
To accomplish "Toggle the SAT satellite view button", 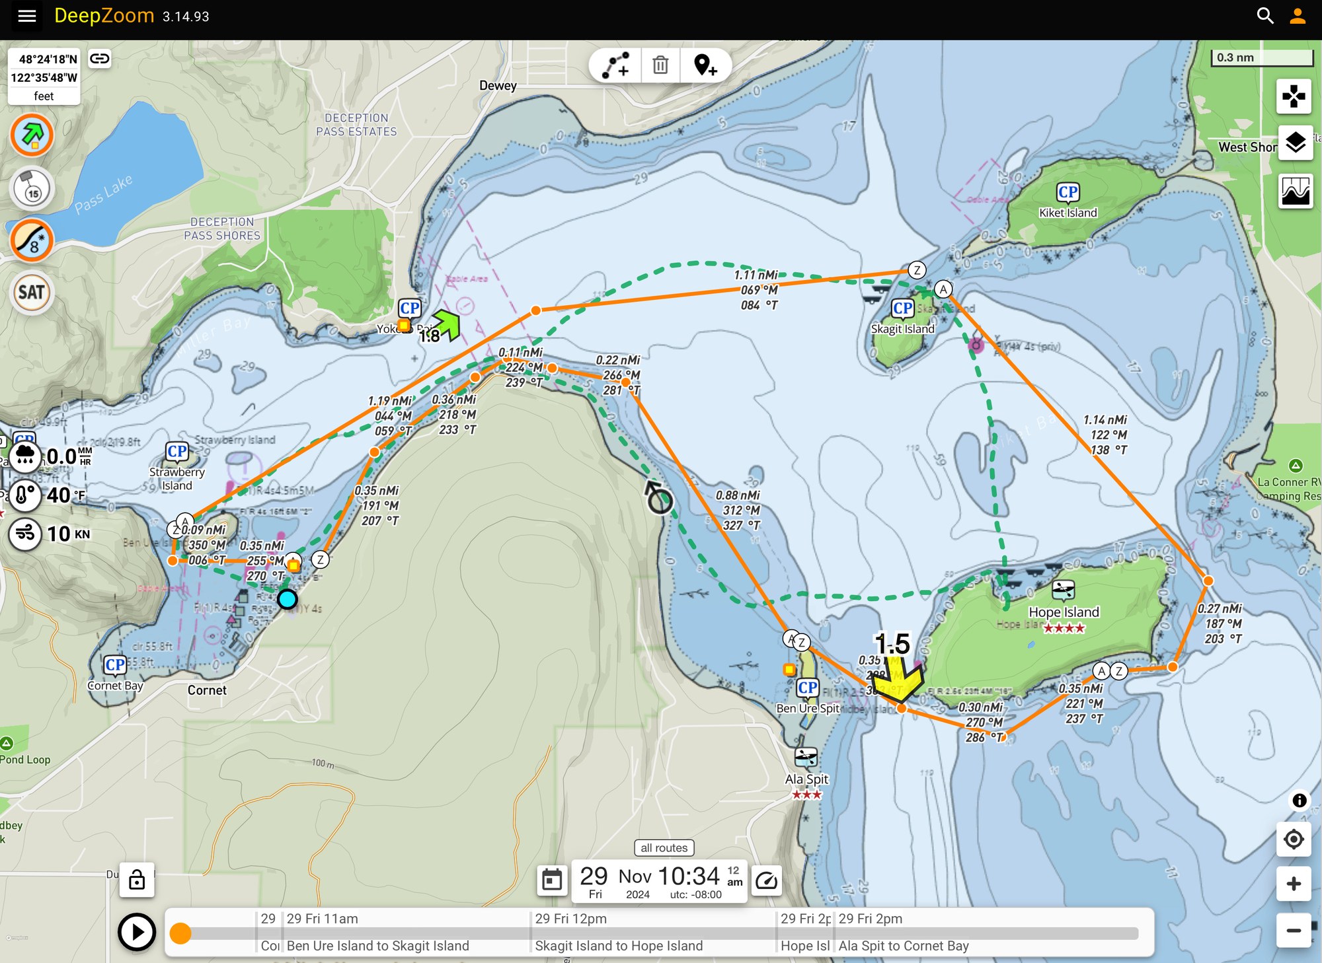I will pos(32,293).
